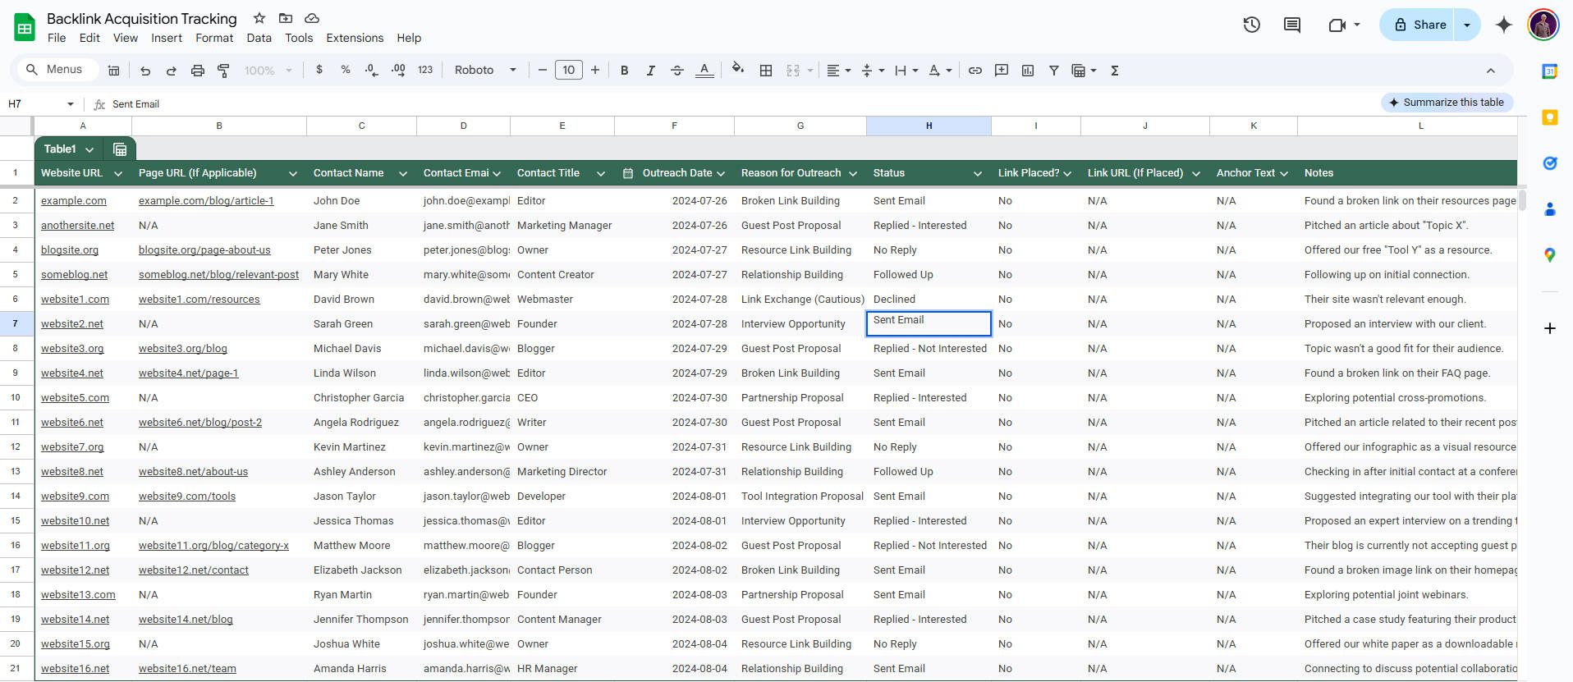
Task: Insert a chart using toolbar icon
Action: click(1028, 71)
